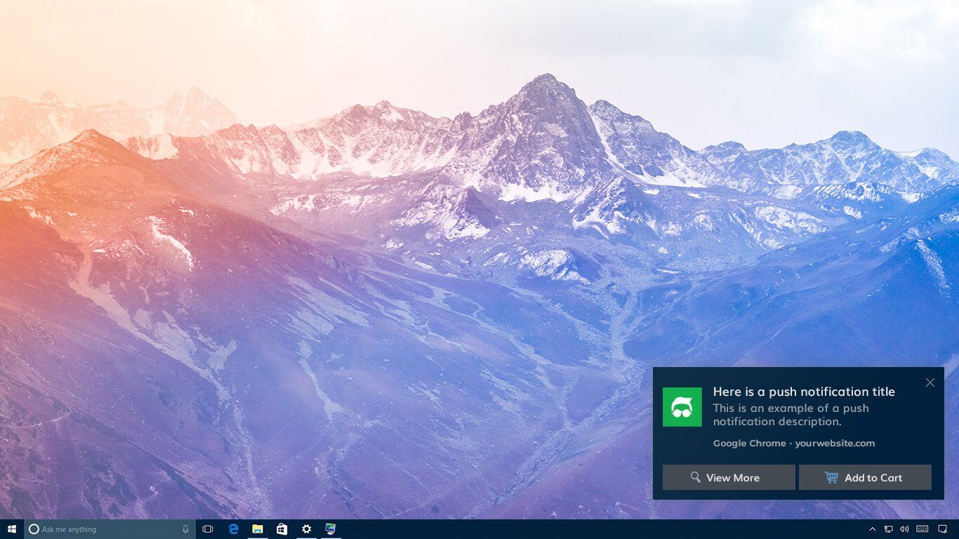Open Task View from the taskbar
Viewport: 959px width, 539px height.
[208, 529]
